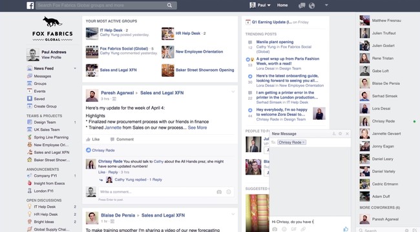
Task: Expand the News Feed options arrow
Action: point(75,68)
